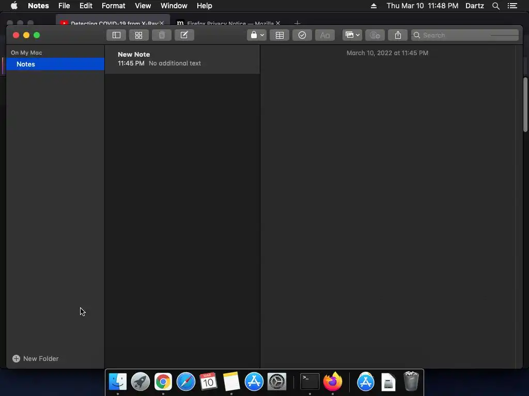This screenshot has height=396, width=529.
Task: Add a checklist to the note
Action: tap(302, 35)
